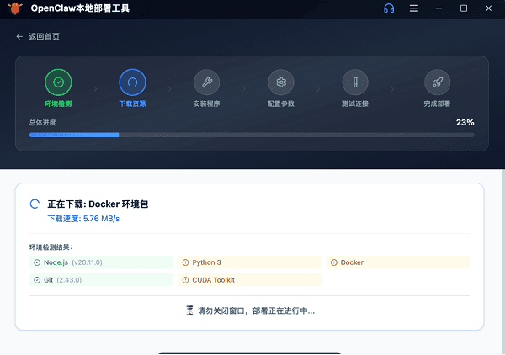Viewport: 505px width, 355px height.
Task: Open customer support headset icon
Action: (388, 8)
